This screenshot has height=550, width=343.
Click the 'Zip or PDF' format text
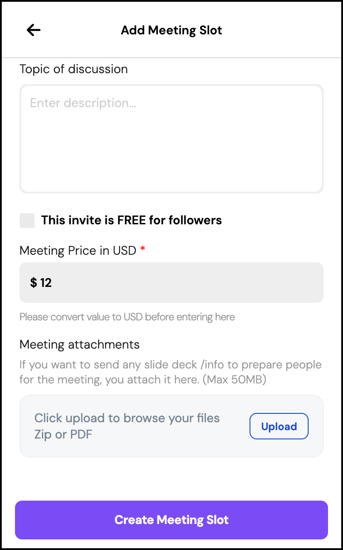click(x=63, y=435)
